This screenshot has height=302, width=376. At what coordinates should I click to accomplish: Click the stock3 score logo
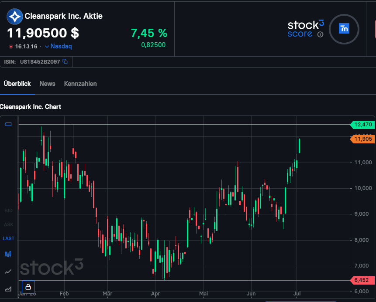click(x=305, y=28)
